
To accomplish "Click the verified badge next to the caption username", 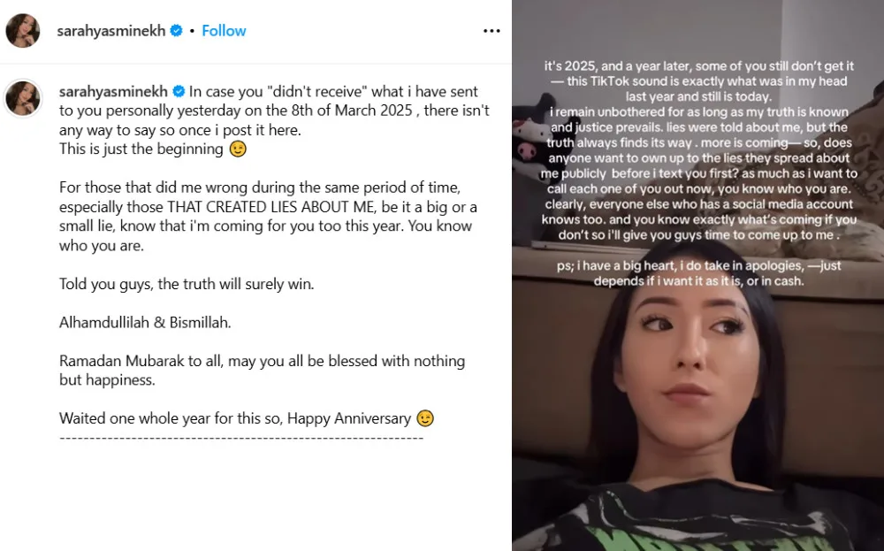I will (179, 91).
